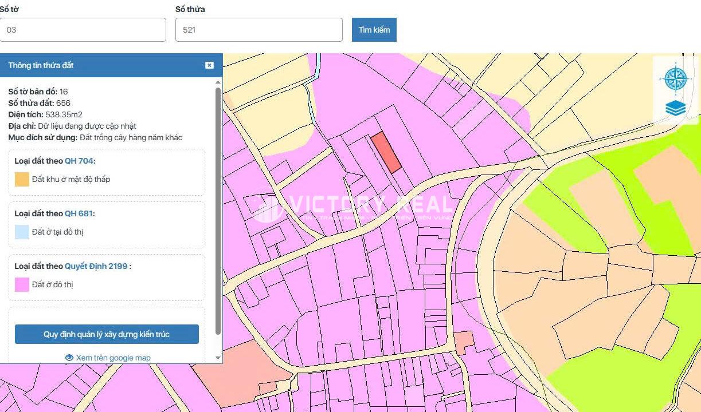Click the Số tờ bản đồ: 16 text

[x=38, y=92]
